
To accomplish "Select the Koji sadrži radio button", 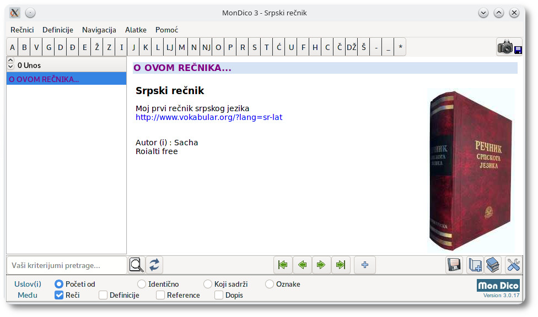I will (x=208, y=284).
